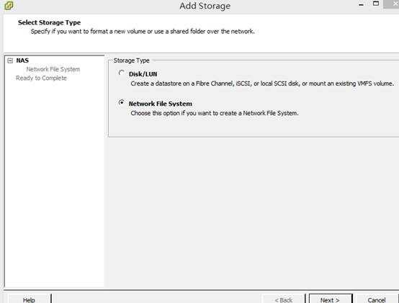Select the NAS step in wizard pane
This screenshot has width=399, height=303.
click(x=22, y=60)
